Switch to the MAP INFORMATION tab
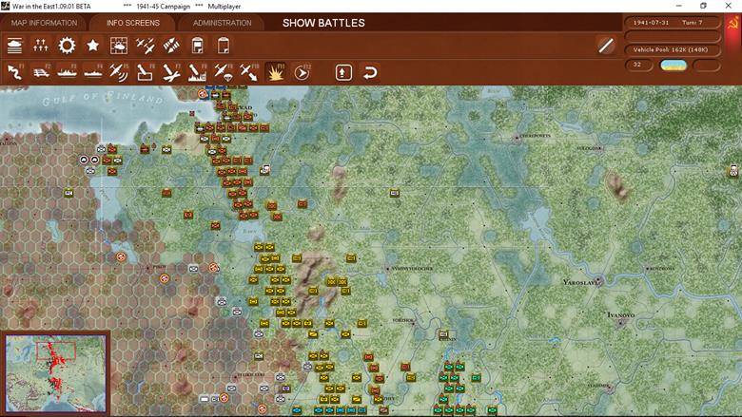 [x=44, y=23]
